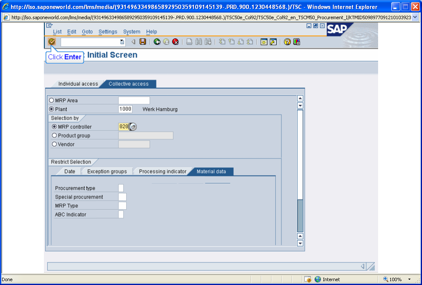Select the MRP controller radio button
The width and height of the screenshot is (422, 285).
[55, 127]
